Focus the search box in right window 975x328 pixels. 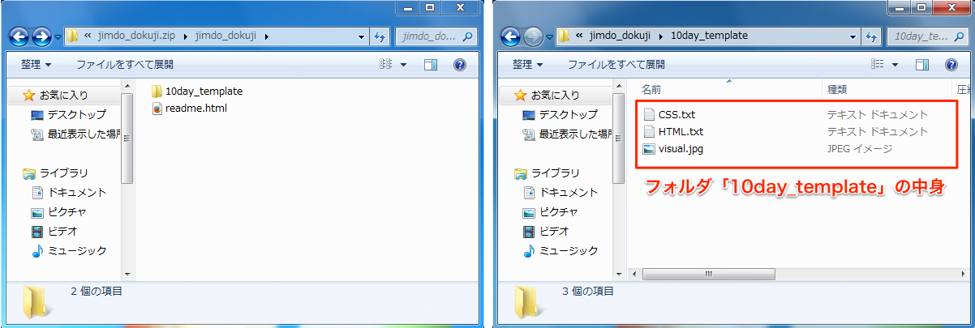tap(928, 36)
